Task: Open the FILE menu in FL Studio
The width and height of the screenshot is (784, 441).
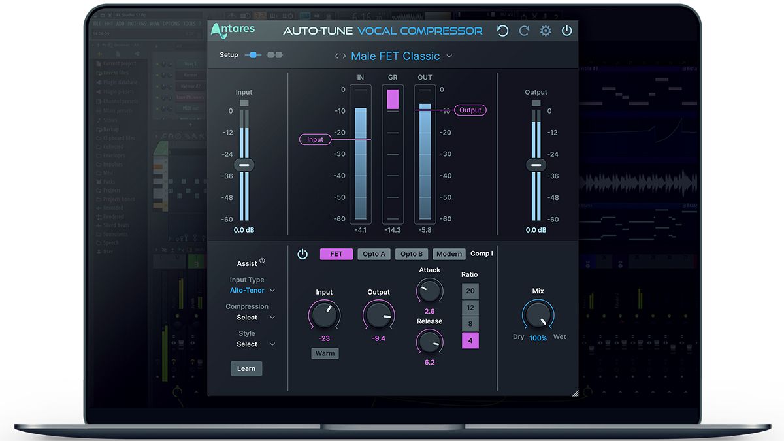Action: (x=97, y=24)
